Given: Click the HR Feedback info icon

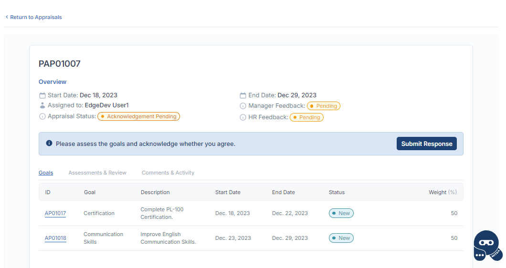Looking at the screenshot, I should (x=243, y=117).
